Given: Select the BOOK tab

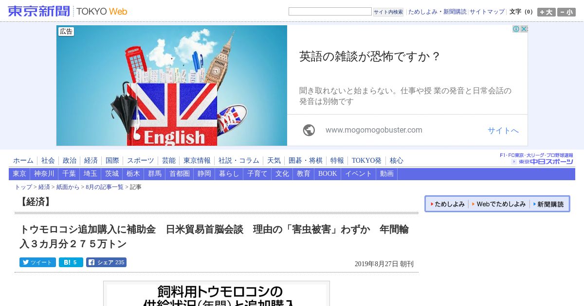Looking at the screenshot, I should pyautogui.click(x=328, y=174).
